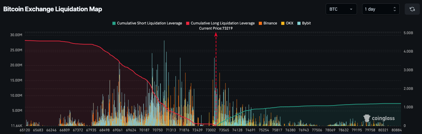This screenshot has width=422, height=134.
Task: Click the green Cumulative Short legend swatch
Action: (114, 23)
